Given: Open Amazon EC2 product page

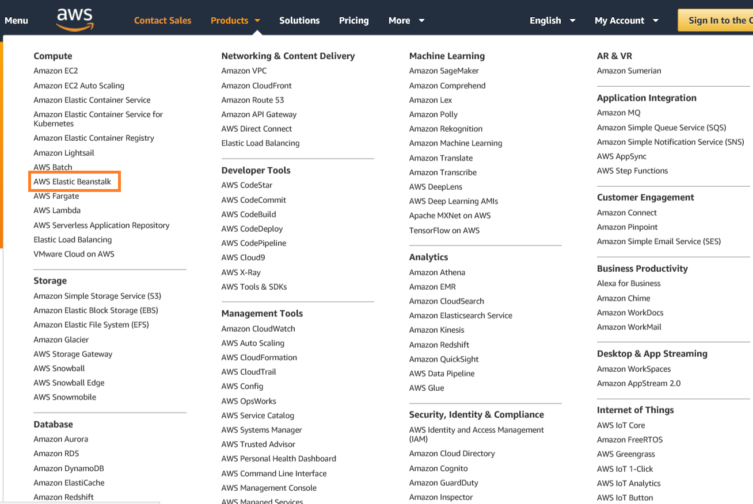Looking at the screenshot, I should [55, 70].
